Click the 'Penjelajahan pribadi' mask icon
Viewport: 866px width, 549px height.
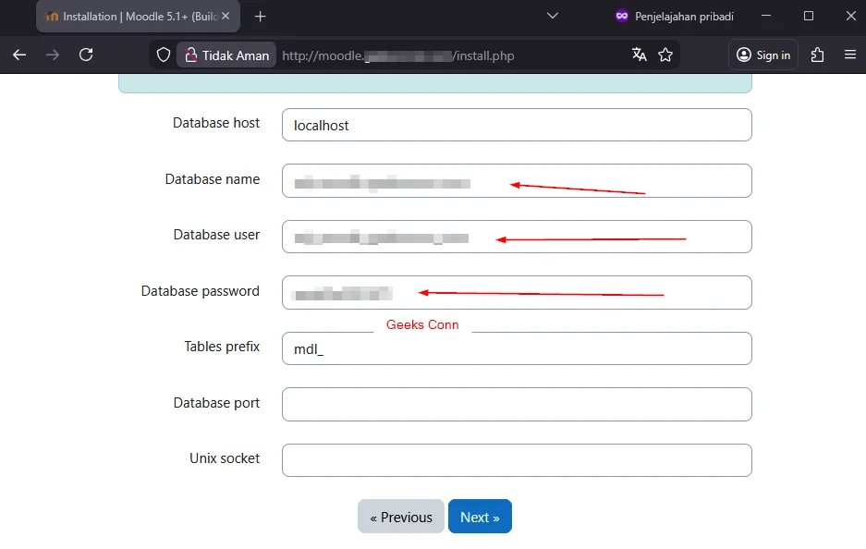tap(620, 16)
